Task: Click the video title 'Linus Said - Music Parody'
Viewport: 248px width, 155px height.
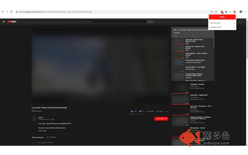Action: [x=49, y=108]
